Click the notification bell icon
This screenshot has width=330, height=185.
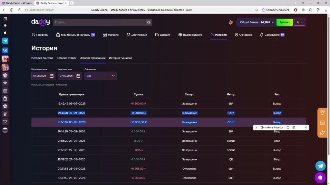point(231,22)
